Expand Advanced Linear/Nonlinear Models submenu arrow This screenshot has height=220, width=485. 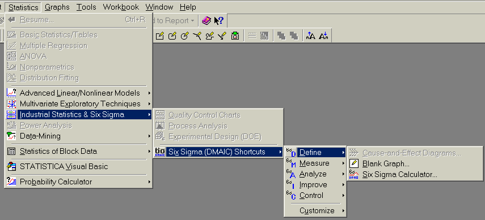coord(149,93)
